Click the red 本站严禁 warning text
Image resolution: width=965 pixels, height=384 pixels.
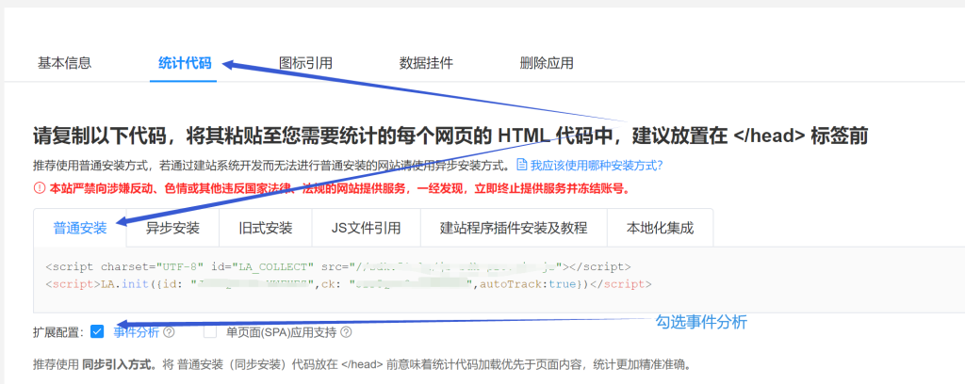pyautogui.click(x=339, y=188)
